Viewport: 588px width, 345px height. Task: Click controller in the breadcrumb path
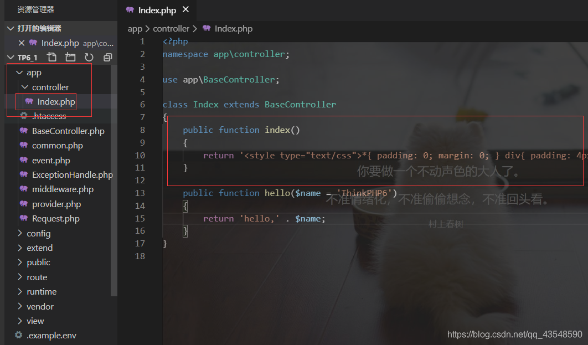coord(171,28)
